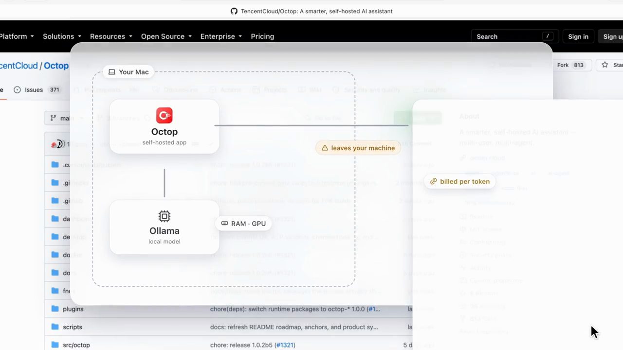The image size is (623, 350).
Task: Click the folder icon beside src/octop
Action: (55, 345)
